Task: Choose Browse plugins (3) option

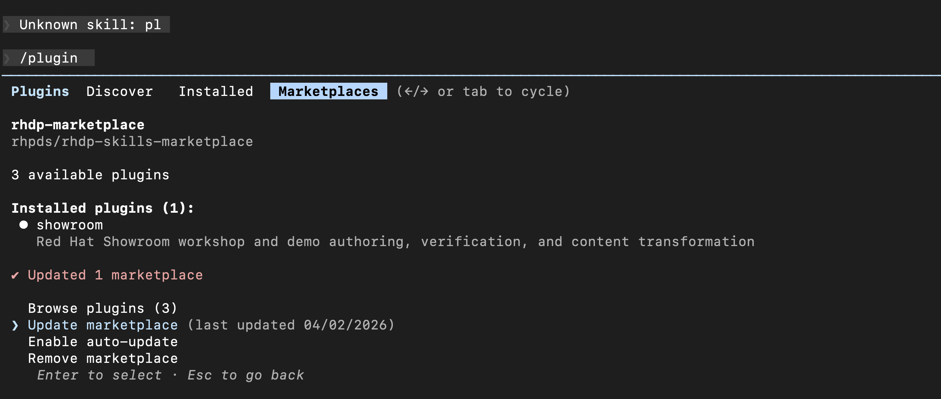Action: pyautogui.click(x=102, y=308)
